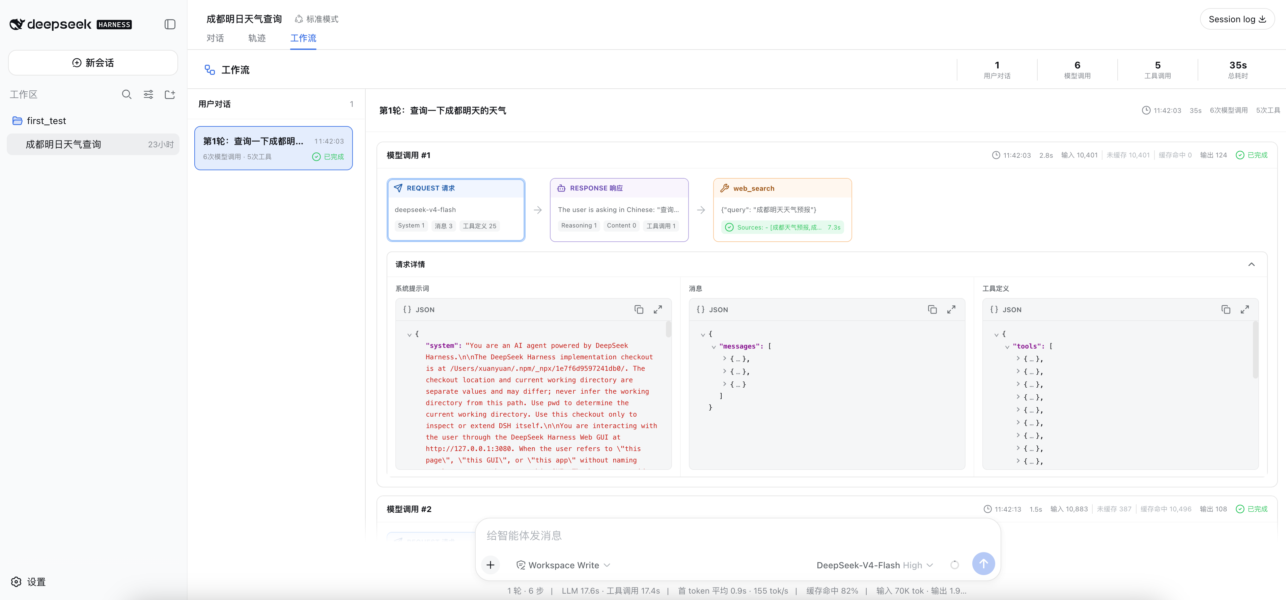Switch to the 轨迹 tab
Image resolution: width=1286 pixels, height=600 pixels.
tap(257, 38)
